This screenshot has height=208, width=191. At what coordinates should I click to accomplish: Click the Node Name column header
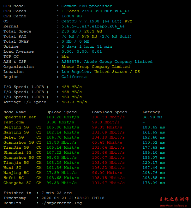point(15,112)
